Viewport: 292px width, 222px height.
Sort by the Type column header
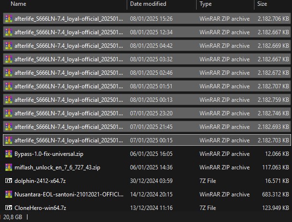pos(206,4)
